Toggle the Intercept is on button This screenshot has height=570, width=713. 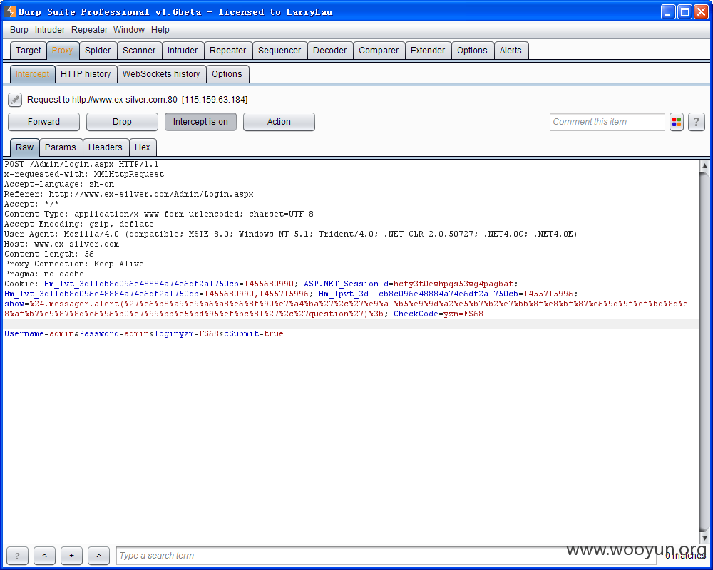click(200, 122)
